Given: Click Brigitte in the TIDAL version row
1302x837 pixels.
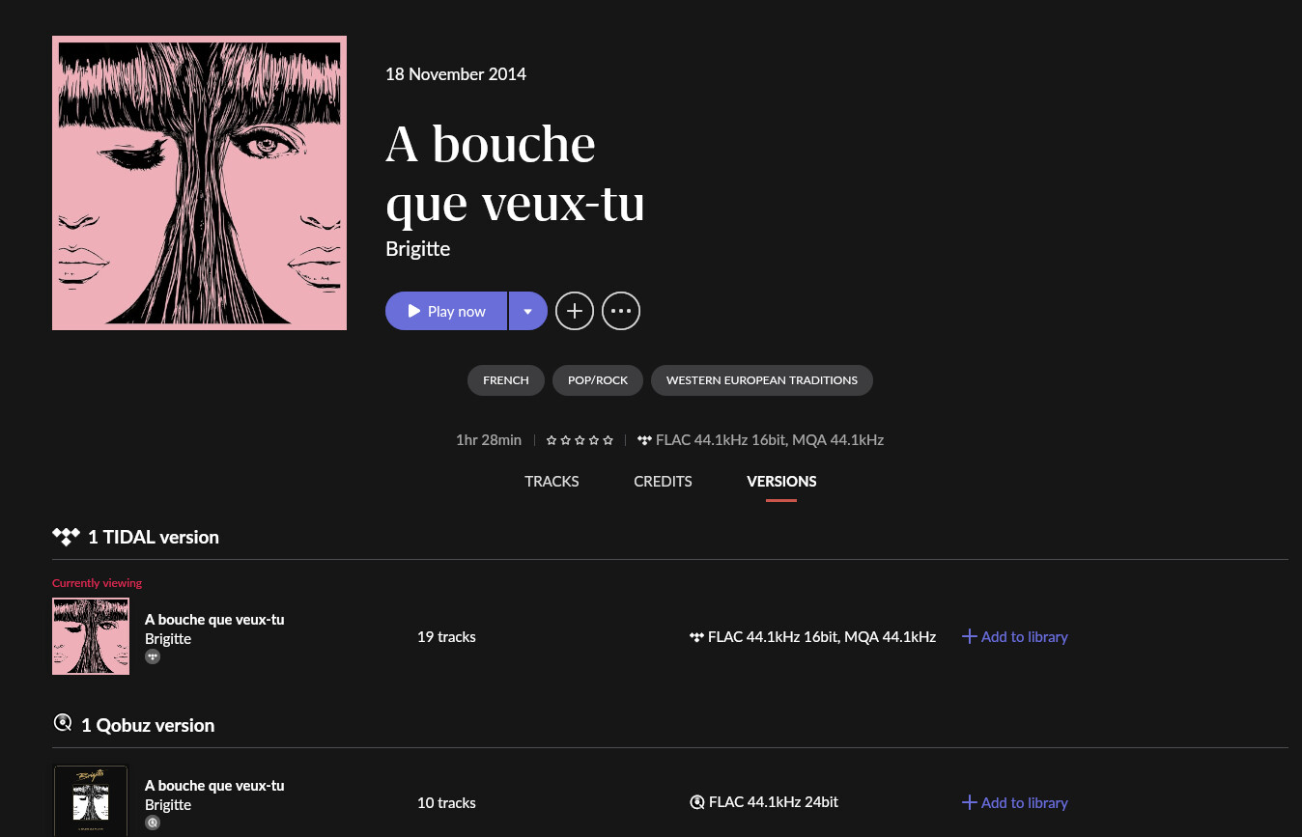Looking at the screenshot, I should tap(168, 639).
